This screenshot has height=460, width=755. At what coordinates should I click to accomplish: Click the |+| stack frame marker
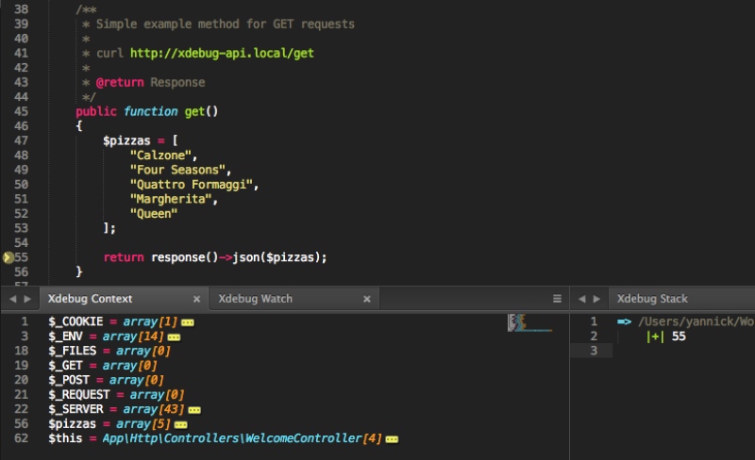point(654,337)
